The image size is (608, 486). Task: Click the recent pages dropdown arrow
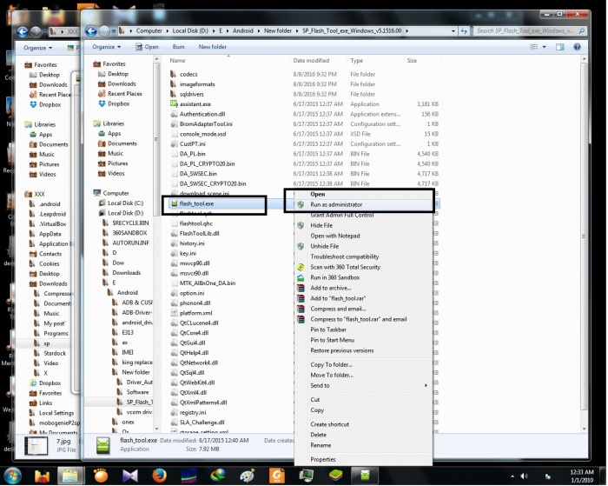click(x=114, y=30)
